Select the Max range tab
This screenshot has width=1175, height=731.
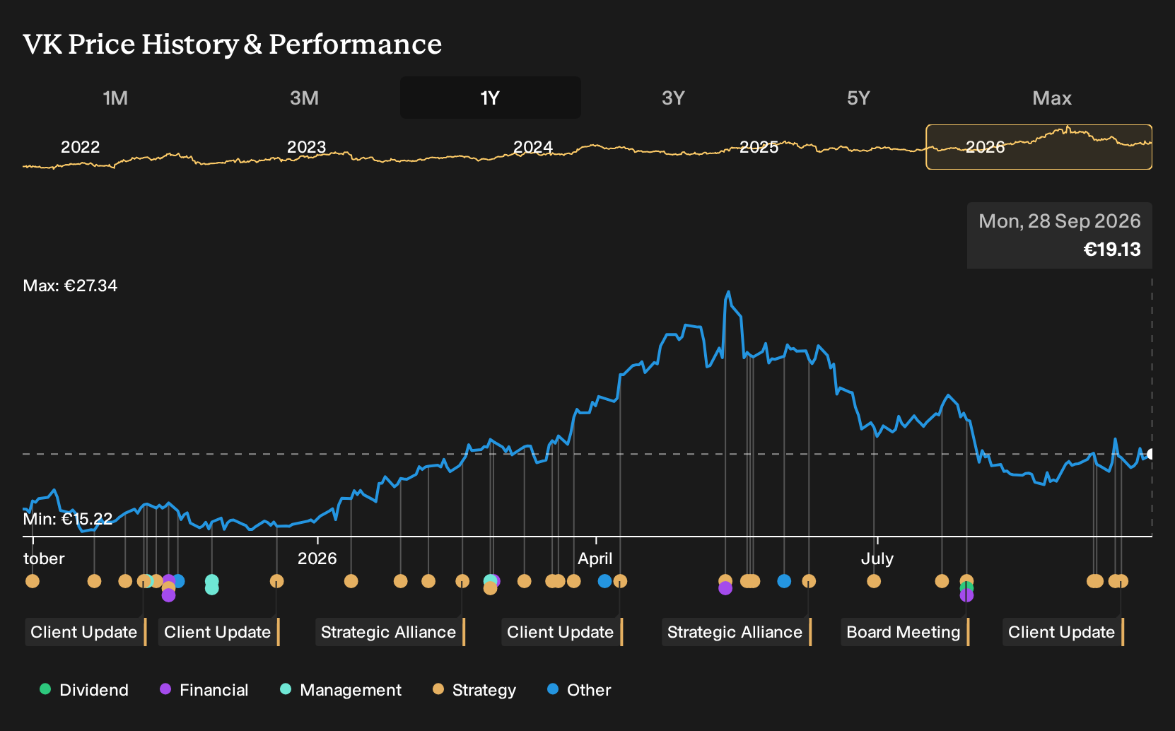1052,98
